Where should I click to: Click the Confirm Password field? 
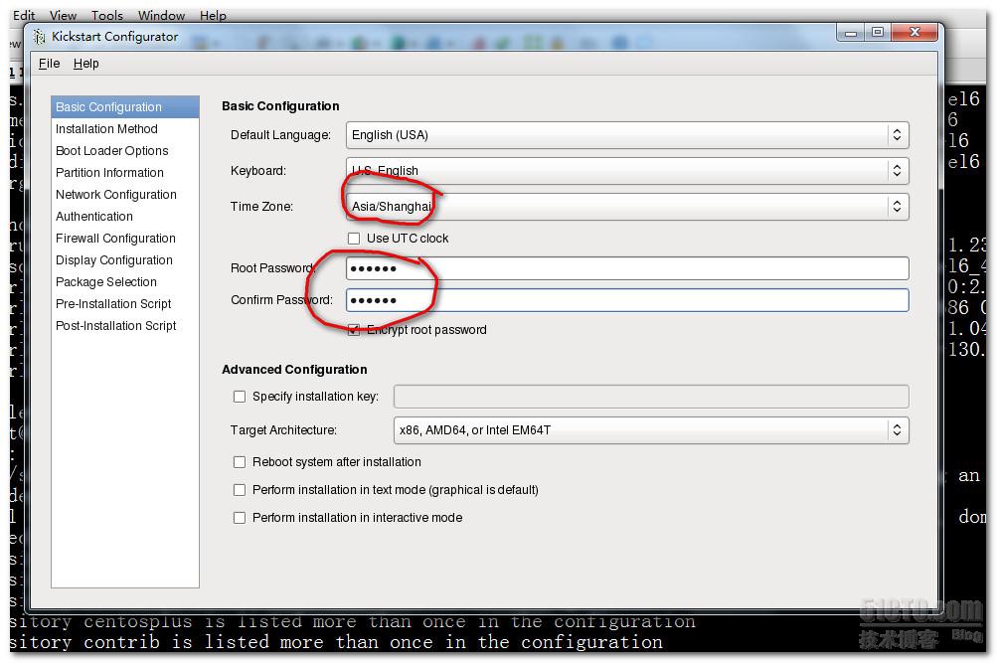627,300
